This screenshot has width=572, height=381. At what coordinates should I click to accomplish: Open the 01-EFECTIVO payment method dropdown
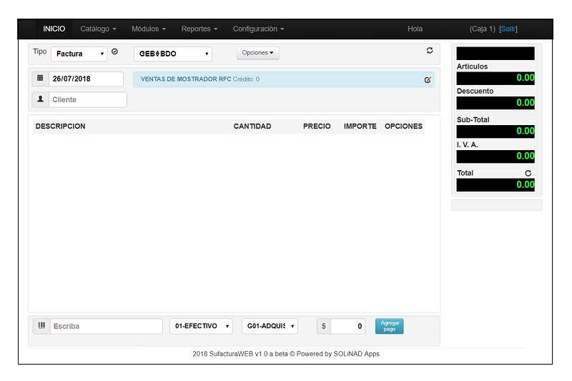point(201,326)
